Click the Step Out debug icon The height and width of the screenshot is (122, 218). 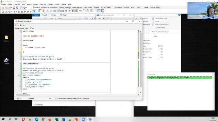click(30, 12)
